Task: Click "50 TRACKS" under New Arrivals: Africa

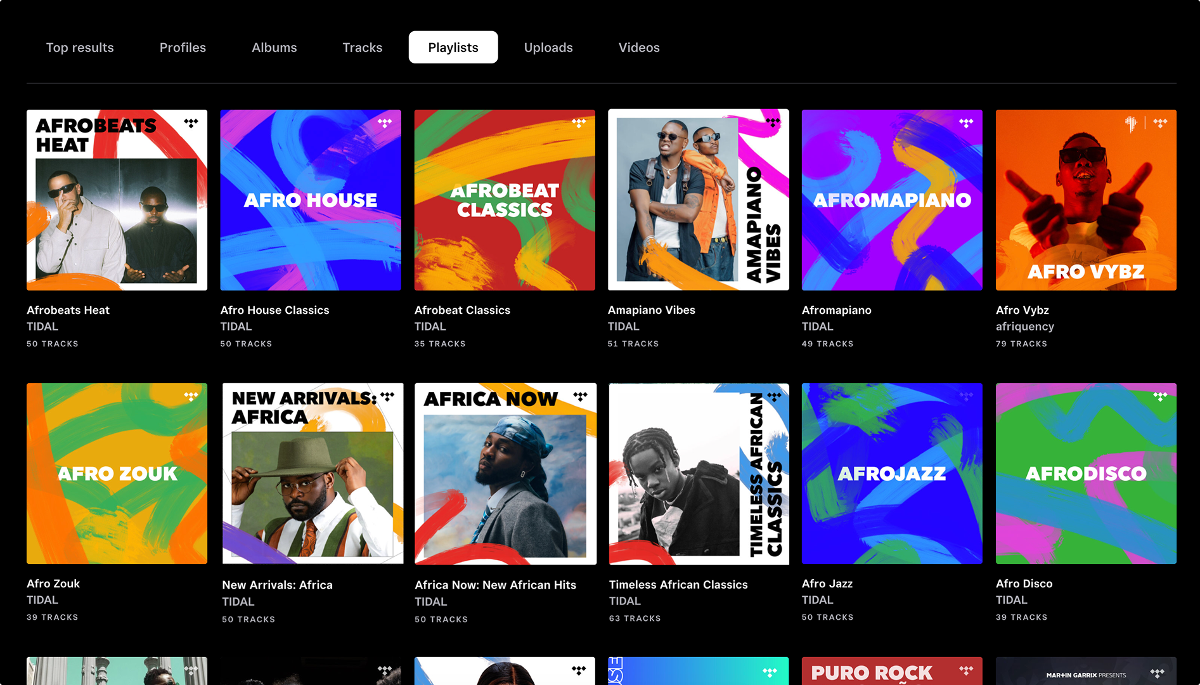Action: [248, 620]
